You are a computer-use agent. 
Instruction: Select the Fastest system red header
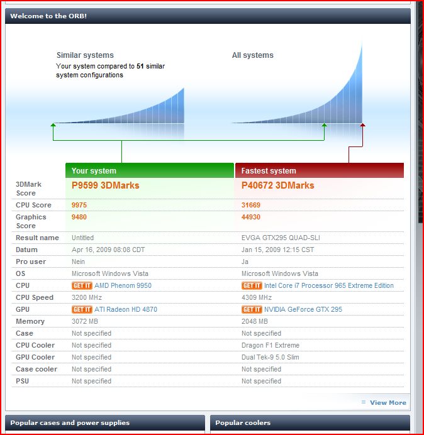(x=320, y=170)
